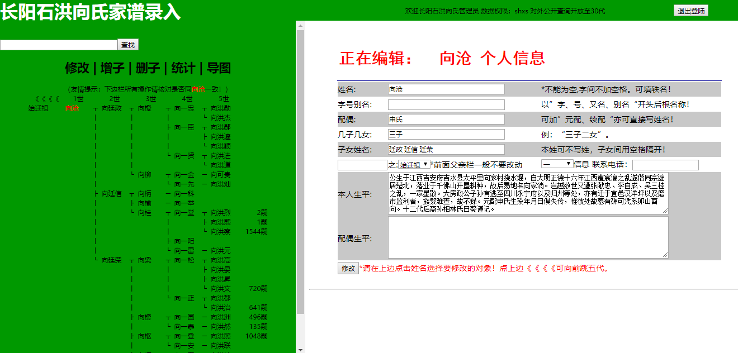This screenshot has width=738, height=353.
Task: Click the 《《《《 jump-back-five-generations link
Action: [x=47, y=99]
